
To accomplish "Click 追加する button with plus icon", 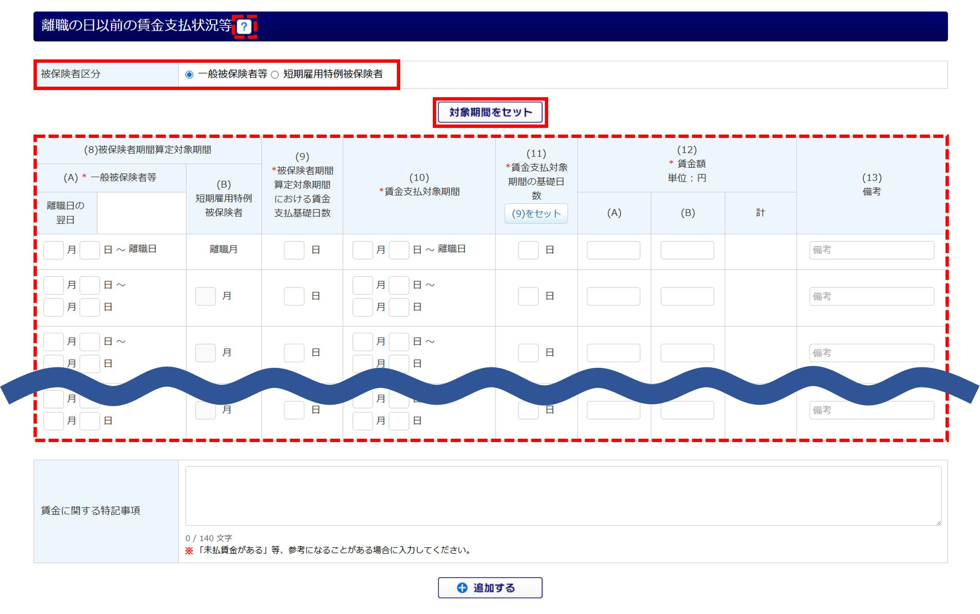I will coord(490,588).
